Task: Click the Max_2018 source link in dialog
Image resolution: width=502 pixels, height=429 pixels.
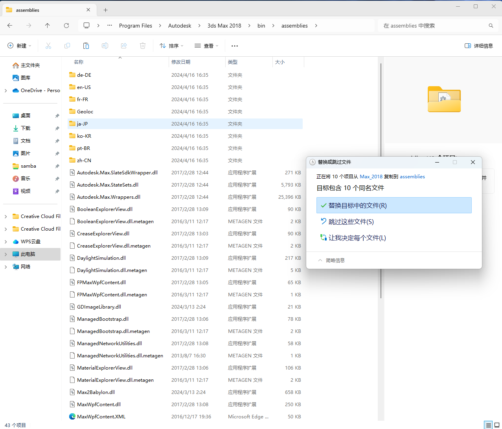Action: [x=371, y=177]
